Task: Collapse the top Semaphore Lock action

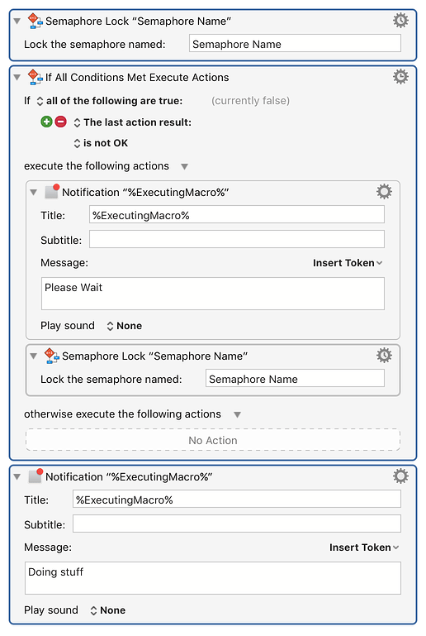Action: pyautogui.click(x=17, y=22)
